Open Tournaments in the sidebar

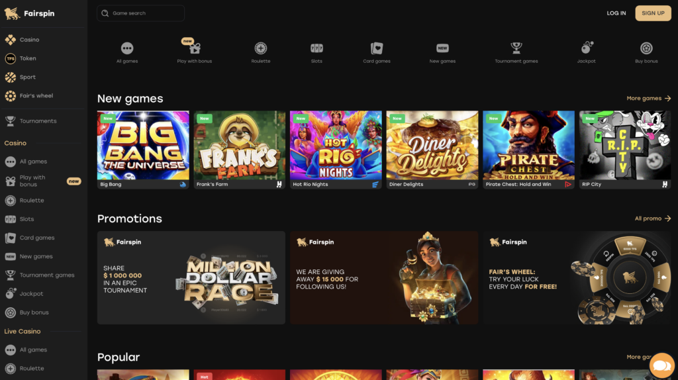click(30, 121)
